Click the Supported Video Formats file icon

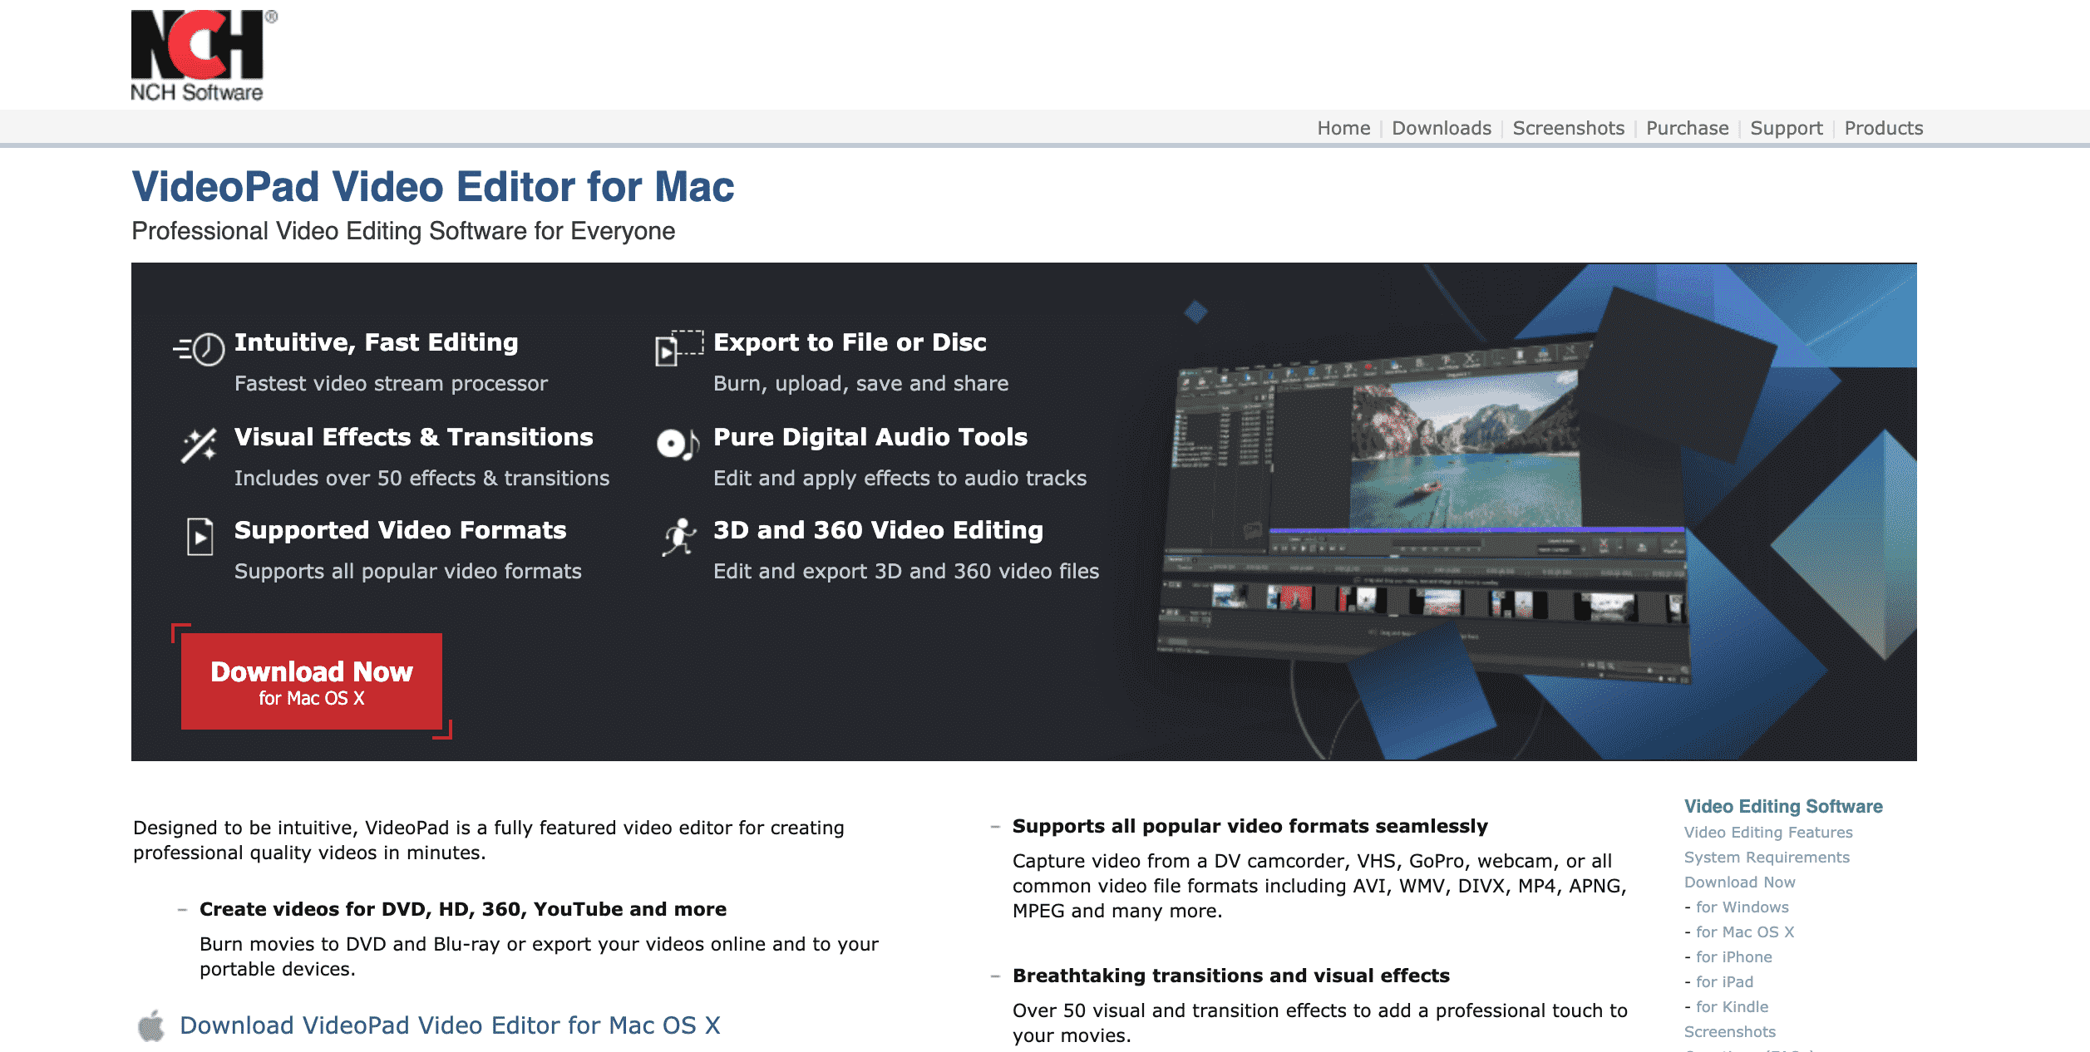(x=200, y=537)
